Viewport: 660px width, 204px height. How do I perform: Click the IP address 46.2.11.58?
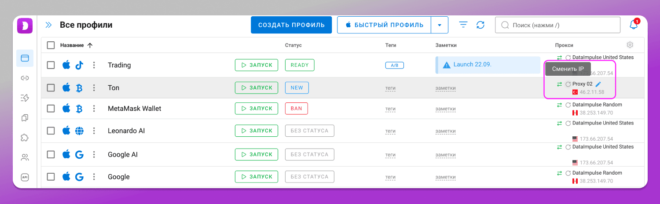click(x=592, y=92)
